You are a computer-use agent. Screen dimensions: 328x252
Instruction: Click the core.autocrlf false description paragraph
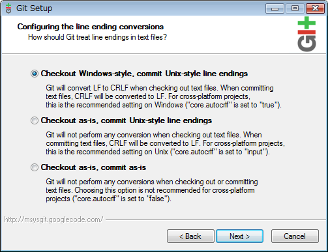click(x=152, y=190)
